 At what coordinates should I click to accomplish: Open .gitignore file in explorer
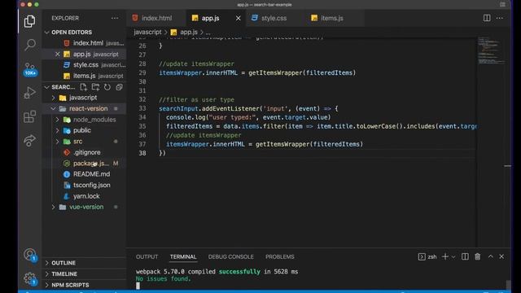coord(85,152)
